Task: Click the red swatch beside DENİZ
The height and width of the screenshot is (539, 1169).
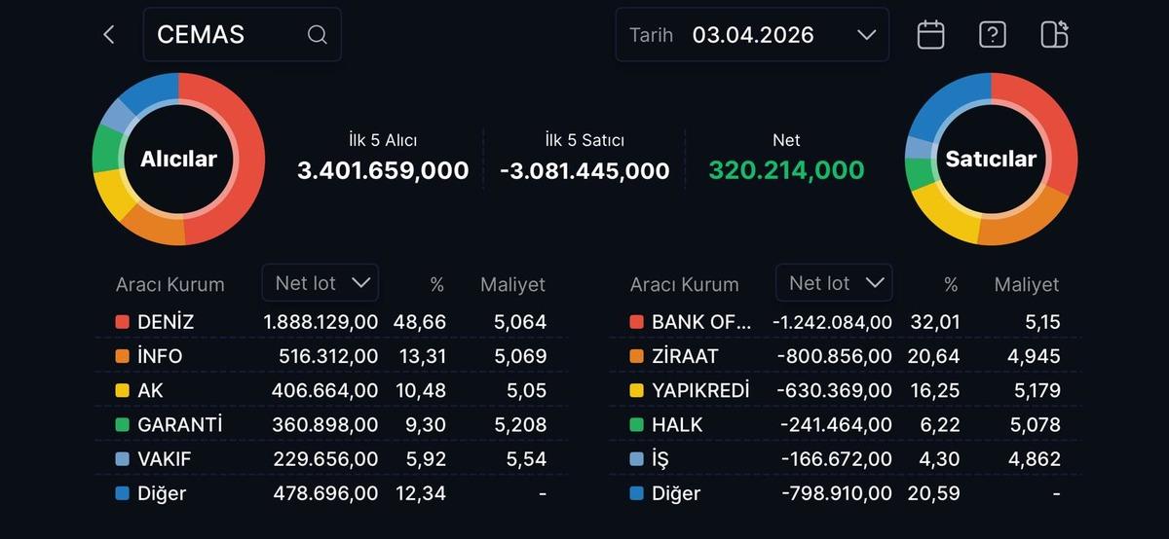Action: pos(123,322)
